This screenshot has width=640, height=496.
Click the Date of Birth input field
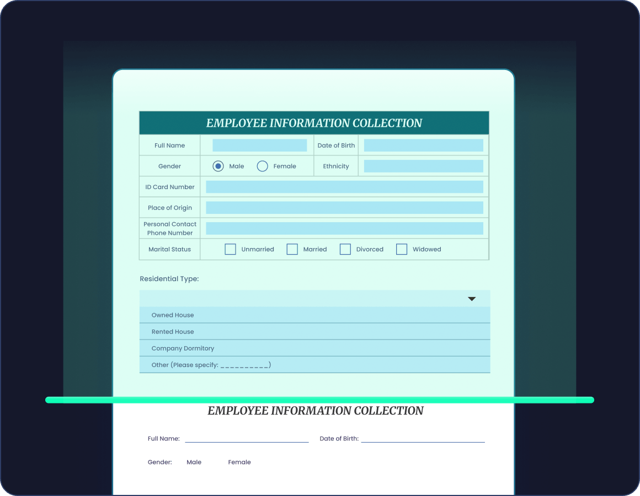[424, 145]
